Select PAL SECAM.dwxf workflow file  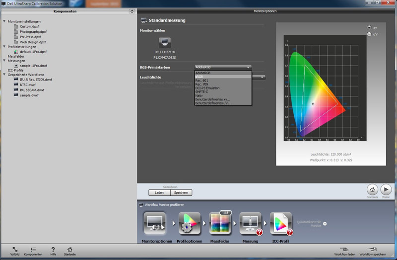pos(32,90)
